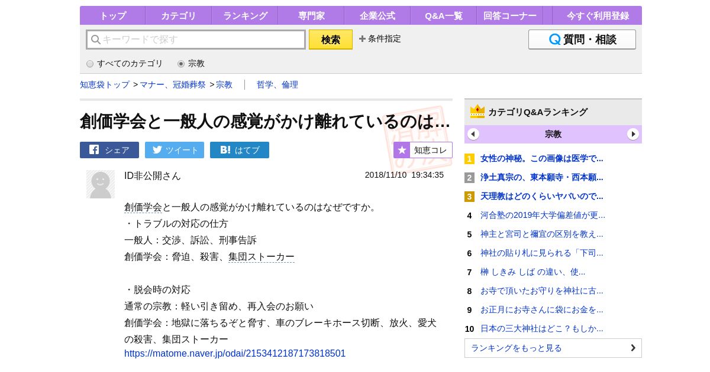Screen dimensions: 710x372
Task: Tweet the question via ツイート
Action: [175, 150]
